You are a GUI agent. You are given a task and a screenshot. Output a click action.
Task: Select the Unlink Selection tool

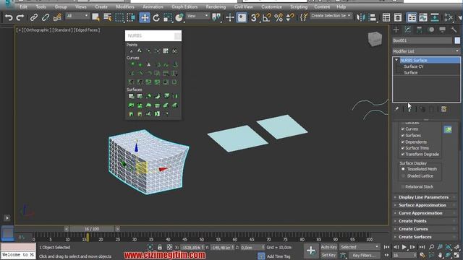(x=45, y=17)
